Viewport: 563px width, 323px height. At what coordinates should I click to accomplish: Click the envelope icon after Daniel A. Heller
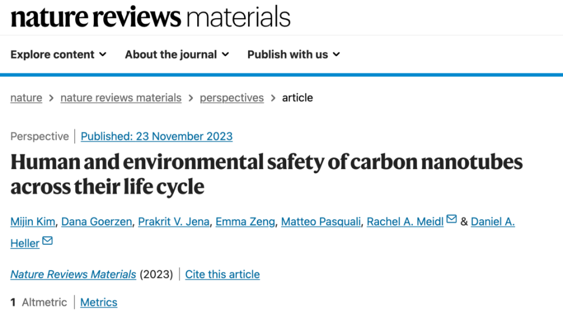[48, 240]
